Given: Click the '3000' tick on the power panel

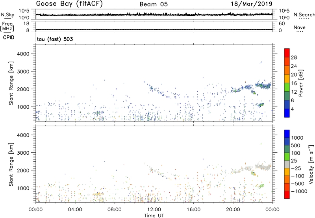Looking at the screenshot, I should [23, 72].
